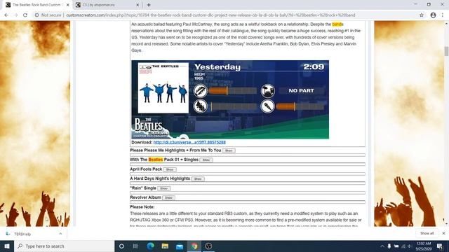Switch to the C3 by atupomaruru tab
449x252 pixels.
(x=107, y=5)
